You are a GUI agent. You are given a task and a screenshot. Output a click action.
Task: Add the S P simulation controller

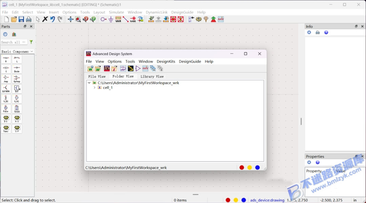[17, 129]
